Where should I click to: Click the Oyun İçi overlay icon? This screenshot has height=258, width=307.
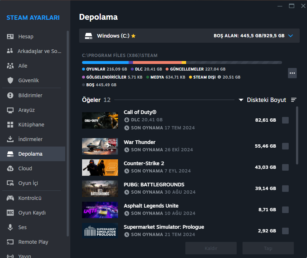(x=10, y=183)
